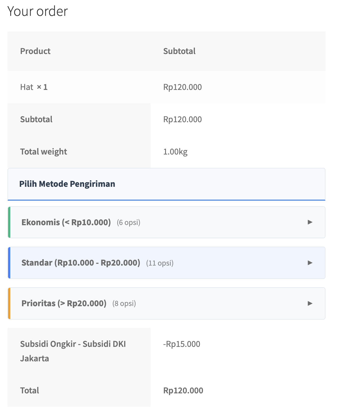The width and height of the screenshot is (338, 412).
Task: Click the bold Total Rp120.000 amount
Action: [183, 391]
